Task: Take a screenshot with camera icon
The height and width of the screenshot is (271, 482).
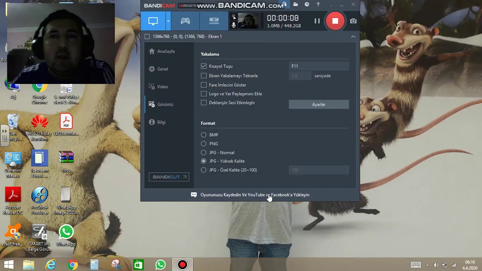Action: pyautogui.click(x=353, y=21)
